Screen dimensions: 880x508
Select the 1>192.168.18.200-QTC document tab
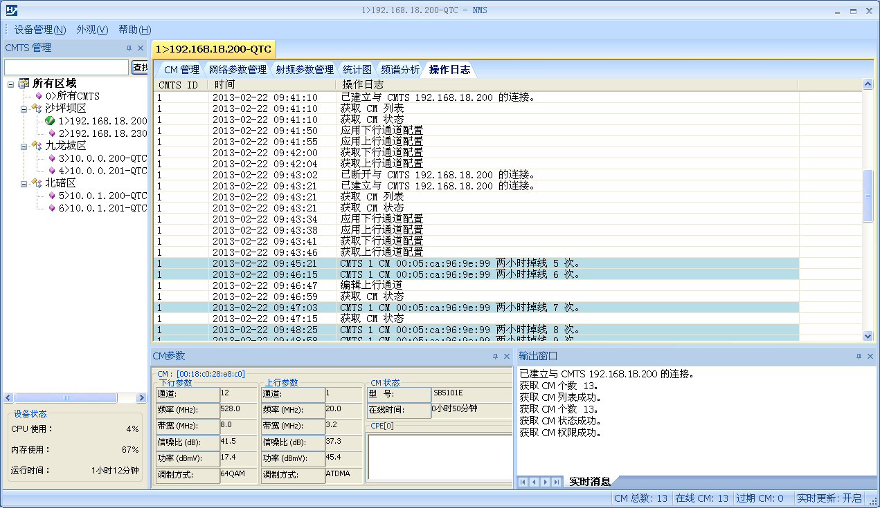coord(213,49)
